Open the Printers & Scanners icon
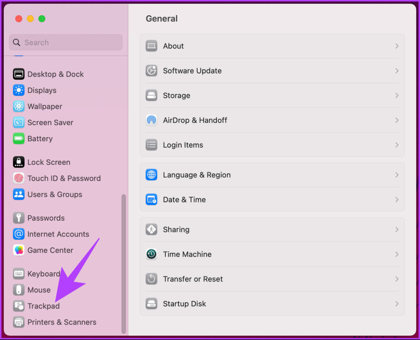Image resolution: width=420 pixels, height=340 pixels. pyautogui.click(x=19, y=322)
